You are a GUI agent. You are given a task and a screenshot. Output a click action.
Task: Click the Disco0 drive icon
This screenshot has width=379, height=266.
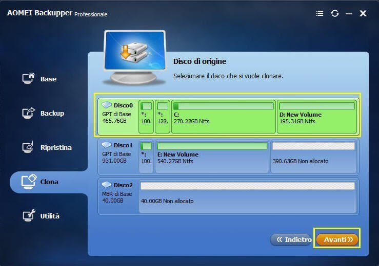coord(106,105)
